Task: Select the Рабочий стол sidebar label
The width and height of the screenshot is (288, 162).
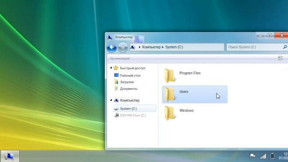Action: pos(130,76)
